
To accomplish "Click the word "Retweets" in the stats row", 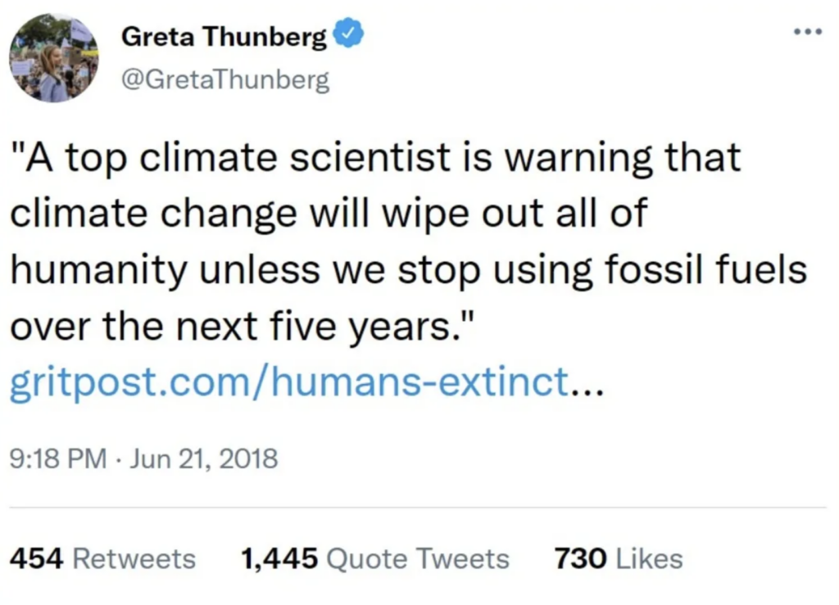I will [x=134, y=559].
